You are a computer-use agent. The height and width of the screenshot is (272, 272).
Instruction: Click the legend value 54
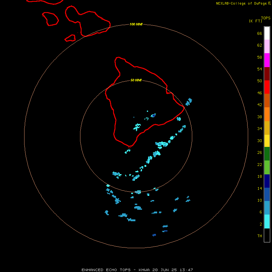[x=260, y=69]
